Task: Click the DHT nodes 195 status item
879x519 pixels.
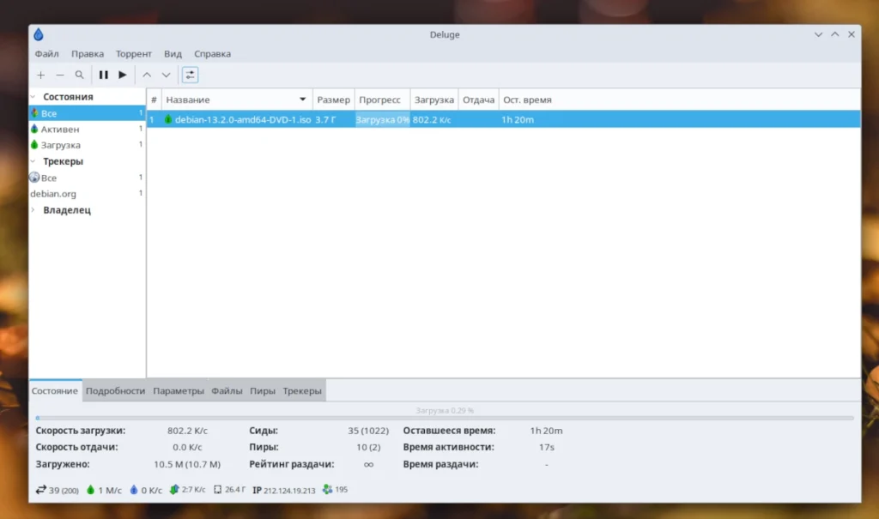Action: [336, 490]
